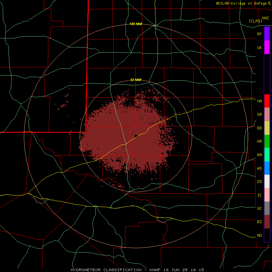Click the RA legend label
This screenshot has height=272, width=272.
259,155
